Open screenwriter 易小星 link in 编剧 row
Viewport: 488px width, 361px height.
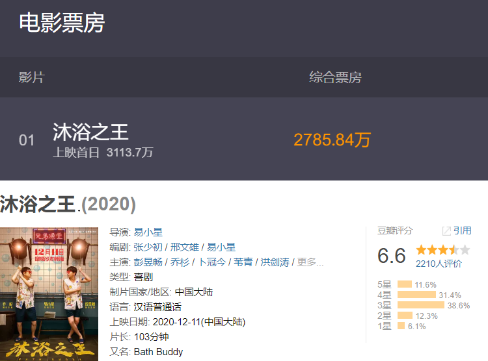[221, 247]
